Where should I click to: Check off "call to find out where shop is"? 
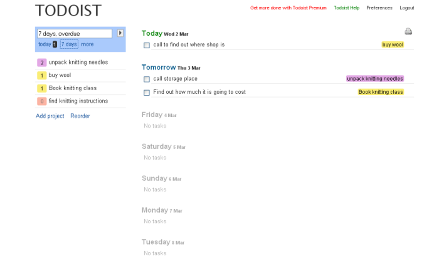pos(146,45)
